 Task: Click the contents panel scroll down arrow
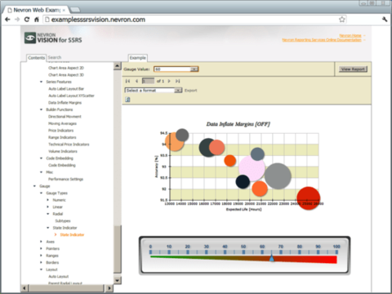pyautogui.click(x=118, y=280)
